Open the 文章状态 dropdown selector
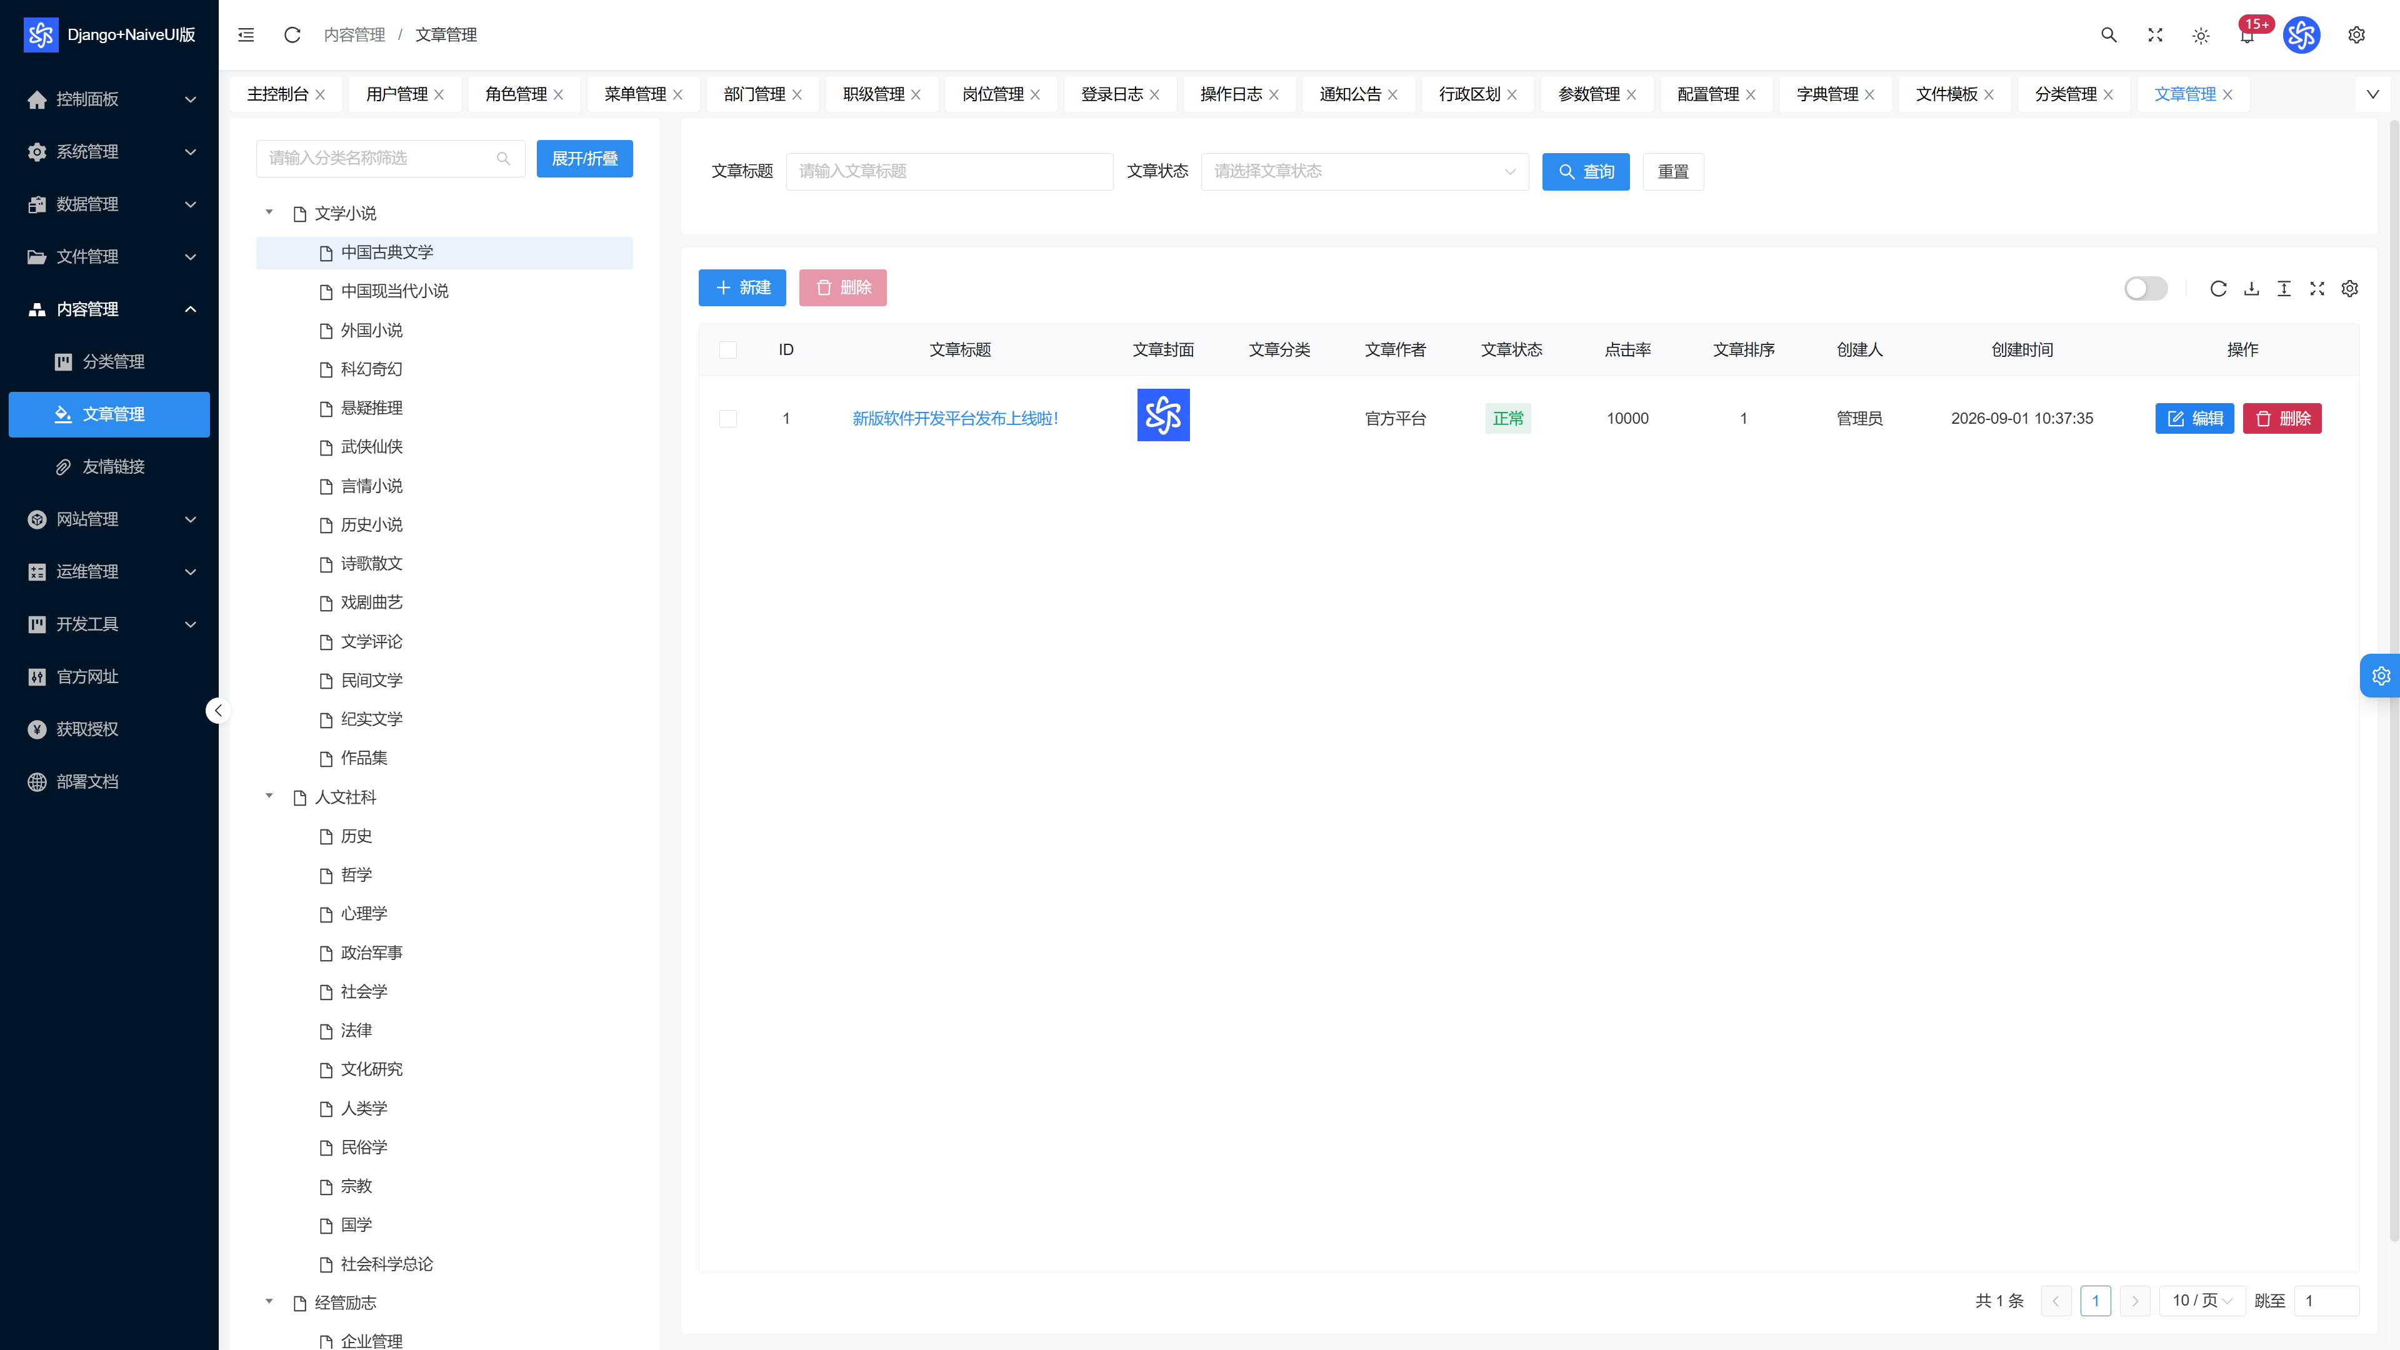Image resolution: width=2400 pixels, height=1350 pixels. click(x=1365, y=171)
